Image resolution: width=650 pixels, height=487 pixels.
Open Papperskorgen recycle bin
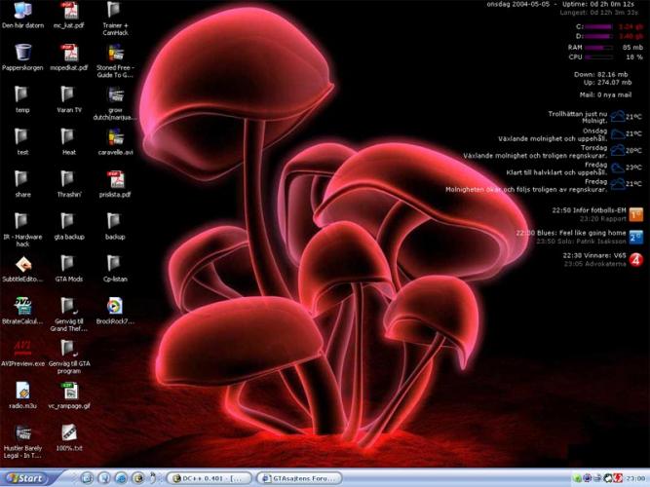21,54
